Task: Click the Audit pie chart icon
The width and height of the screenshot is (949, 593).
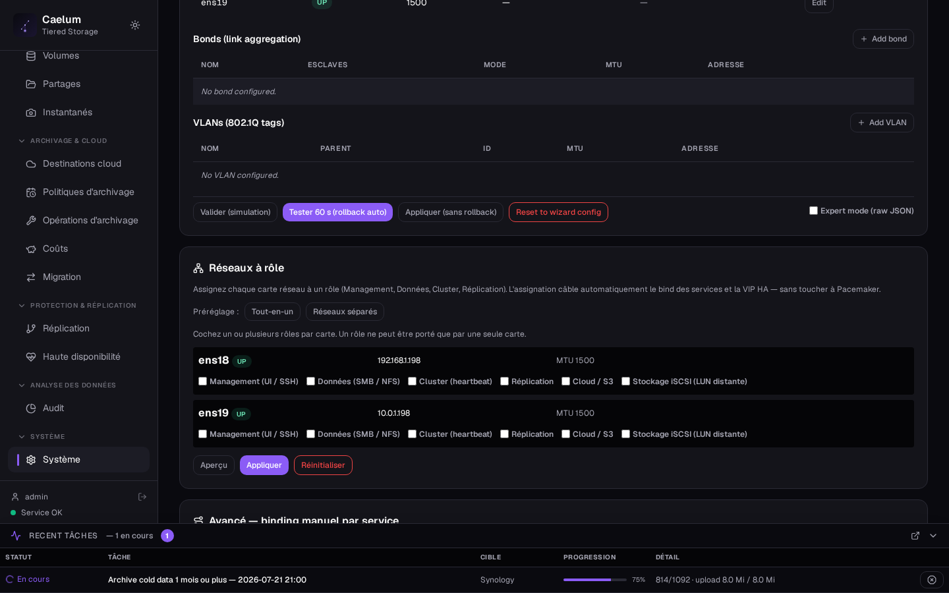Action: 31,409
